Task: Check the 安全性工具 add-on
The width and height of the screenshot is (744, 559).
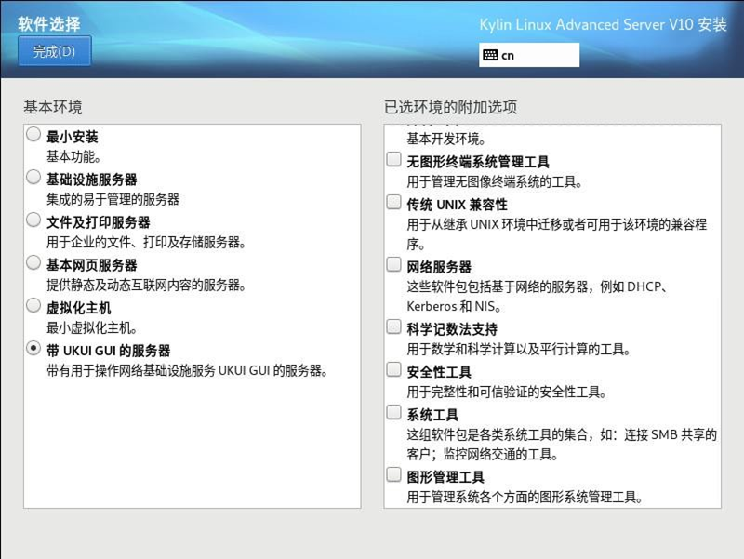Action: point(393,369)
